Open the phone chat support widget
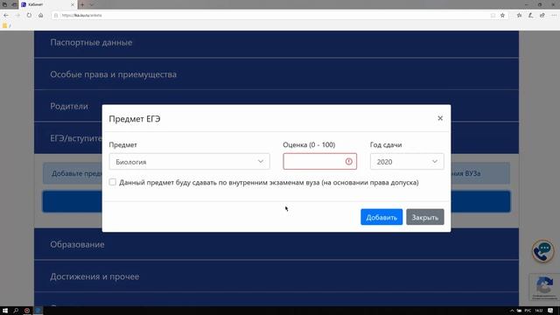This screenshot has height=315, width=560. coord(542,251)
